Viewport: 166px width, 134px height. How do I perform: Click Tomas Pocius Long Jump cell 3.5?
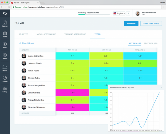[140, 70]
